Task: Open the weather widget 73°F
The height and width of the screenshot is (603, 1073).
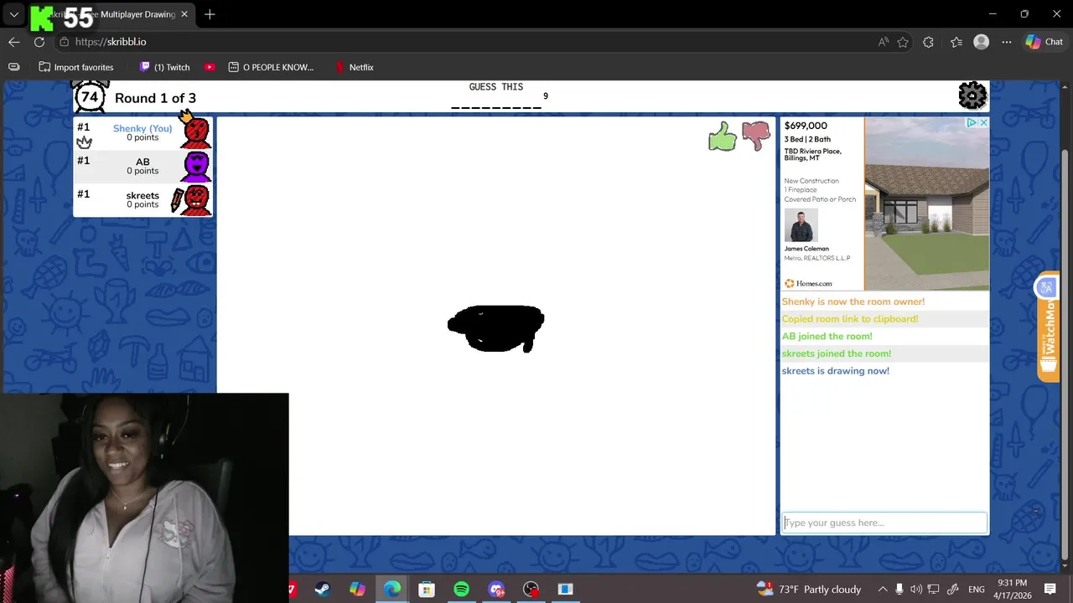Action: (x=808, y=590)
